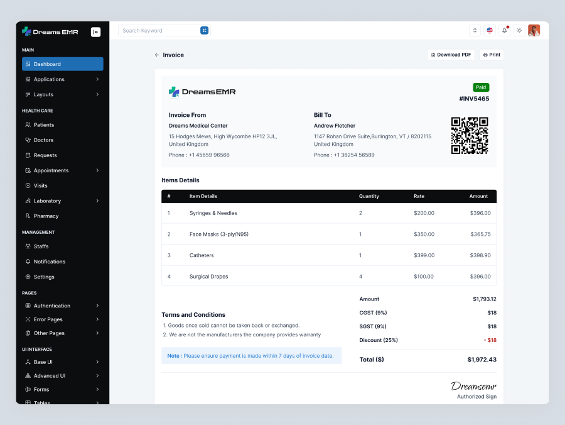Open the language flag selector
Viewport: 565px width, 425px height.
click(490, 30)
